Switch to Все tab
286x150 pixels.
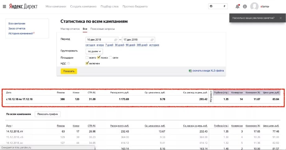coord(85,29)
